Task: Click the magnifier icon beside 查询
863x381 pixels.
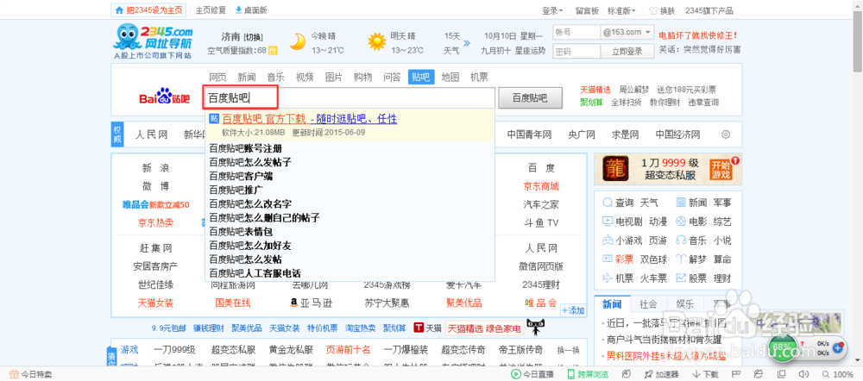Action: click(x=607, y=203)
